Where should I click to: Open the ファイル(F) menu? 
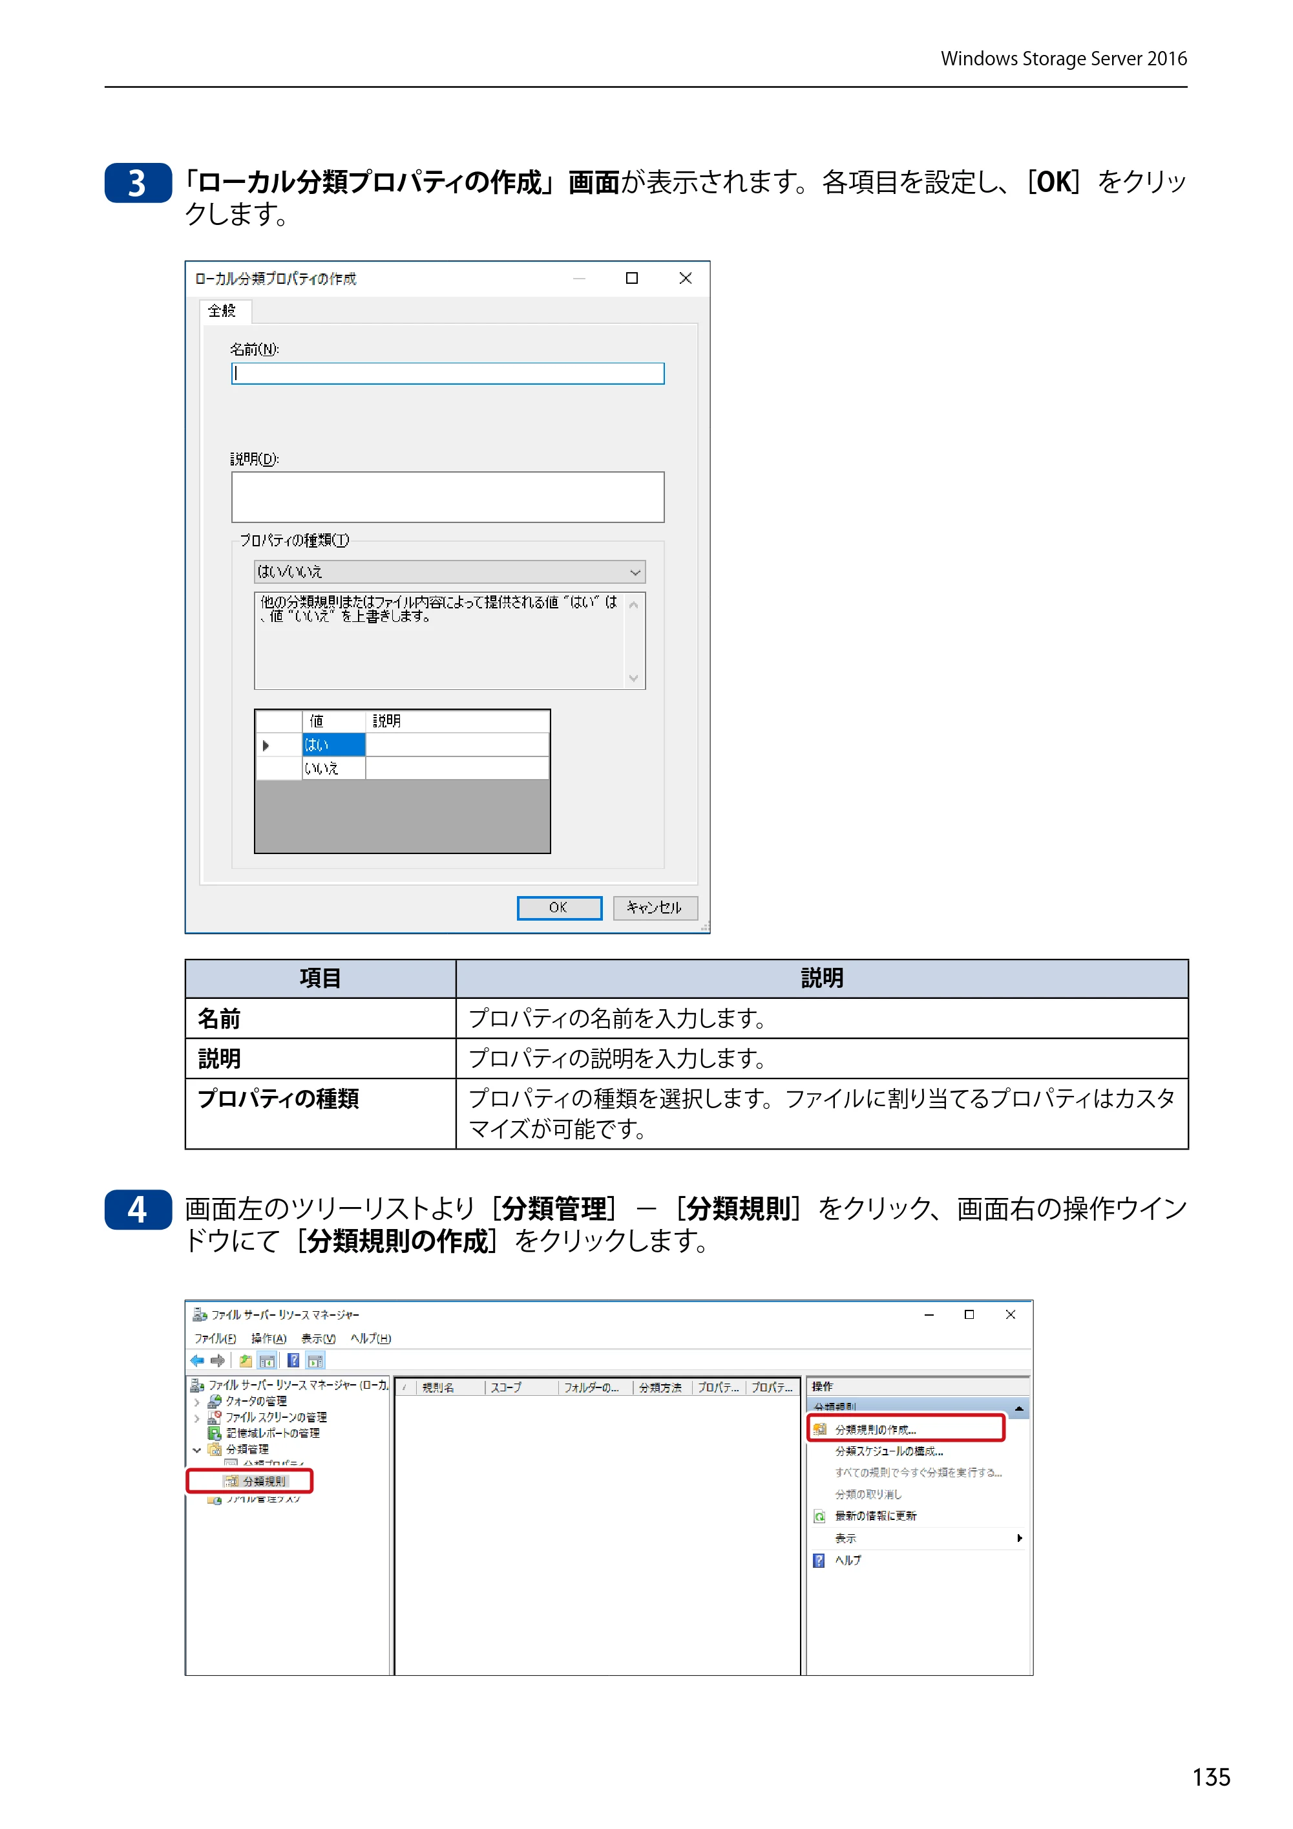[215, 1338]
